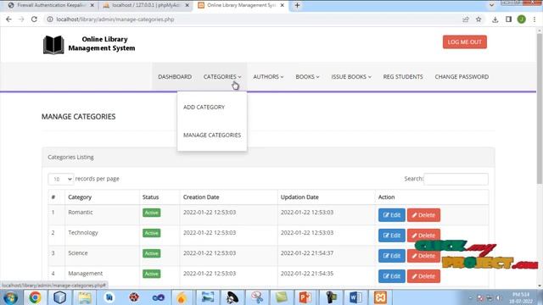Delete the Romantic category
543x305 pixels.
(423, 214)
